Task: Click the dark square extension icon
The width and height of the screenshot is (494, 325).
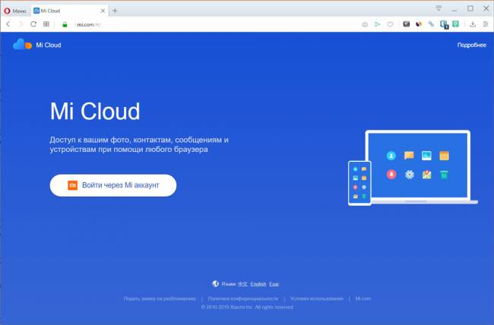Action: point(407,24)
